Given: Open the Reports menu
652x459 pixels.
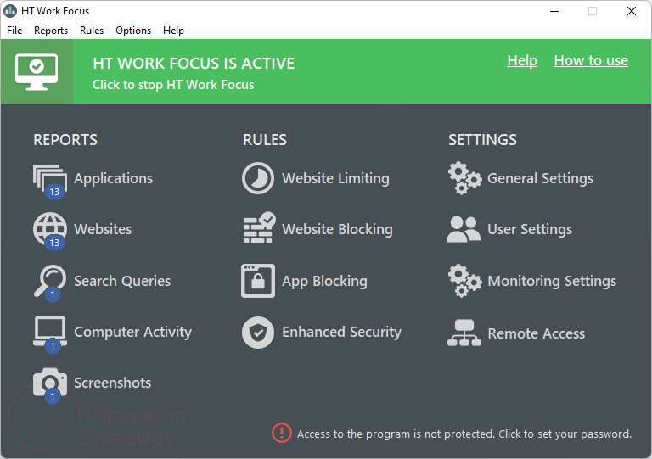Looking at the screenshot, I should pos(51,31).
